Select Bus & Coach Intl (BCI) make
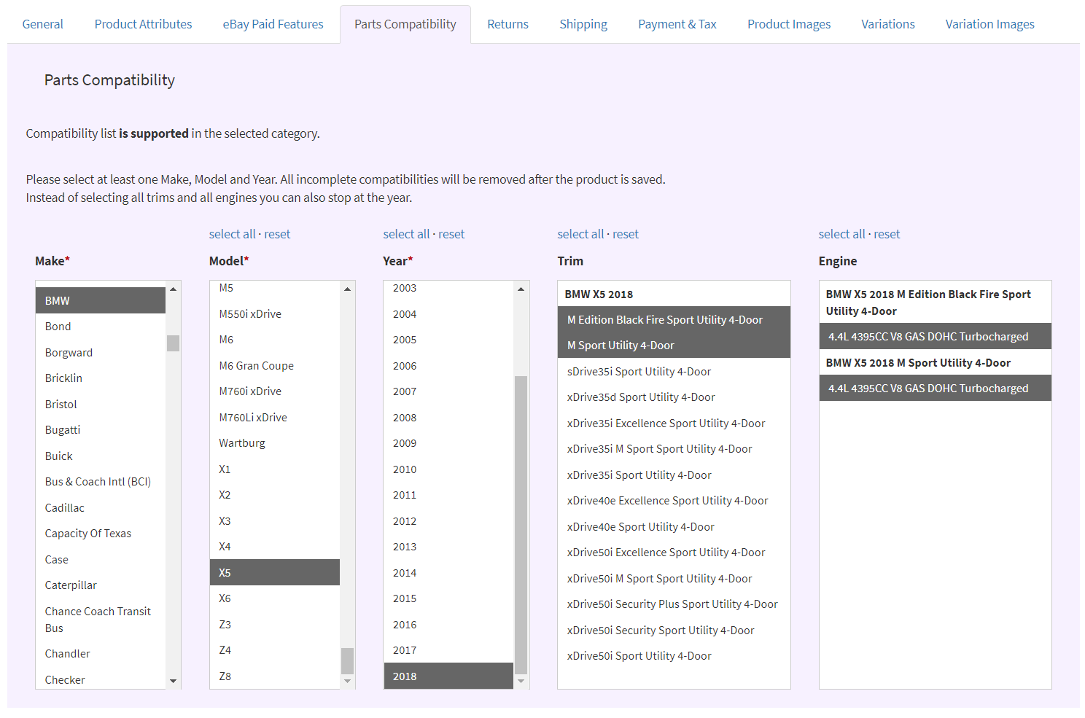 point(101,482)
